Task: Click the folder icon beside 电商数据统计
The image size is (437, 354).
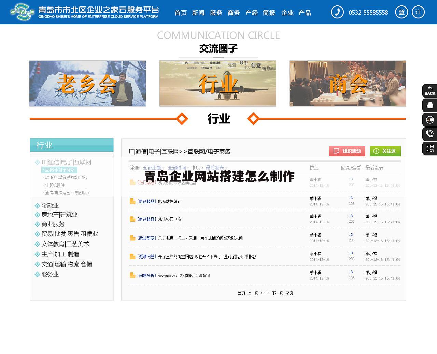Action: point(132,201)
